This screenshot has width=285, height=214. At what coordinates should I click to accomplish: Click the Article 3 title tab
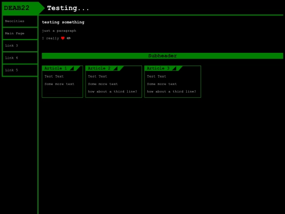click(x=164, y=68)
